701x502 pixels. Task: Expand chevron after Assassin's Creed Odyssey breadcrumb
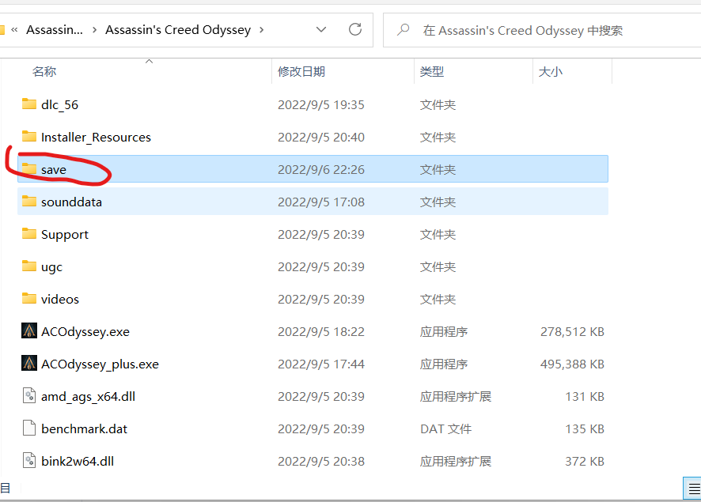pos(262,30)
